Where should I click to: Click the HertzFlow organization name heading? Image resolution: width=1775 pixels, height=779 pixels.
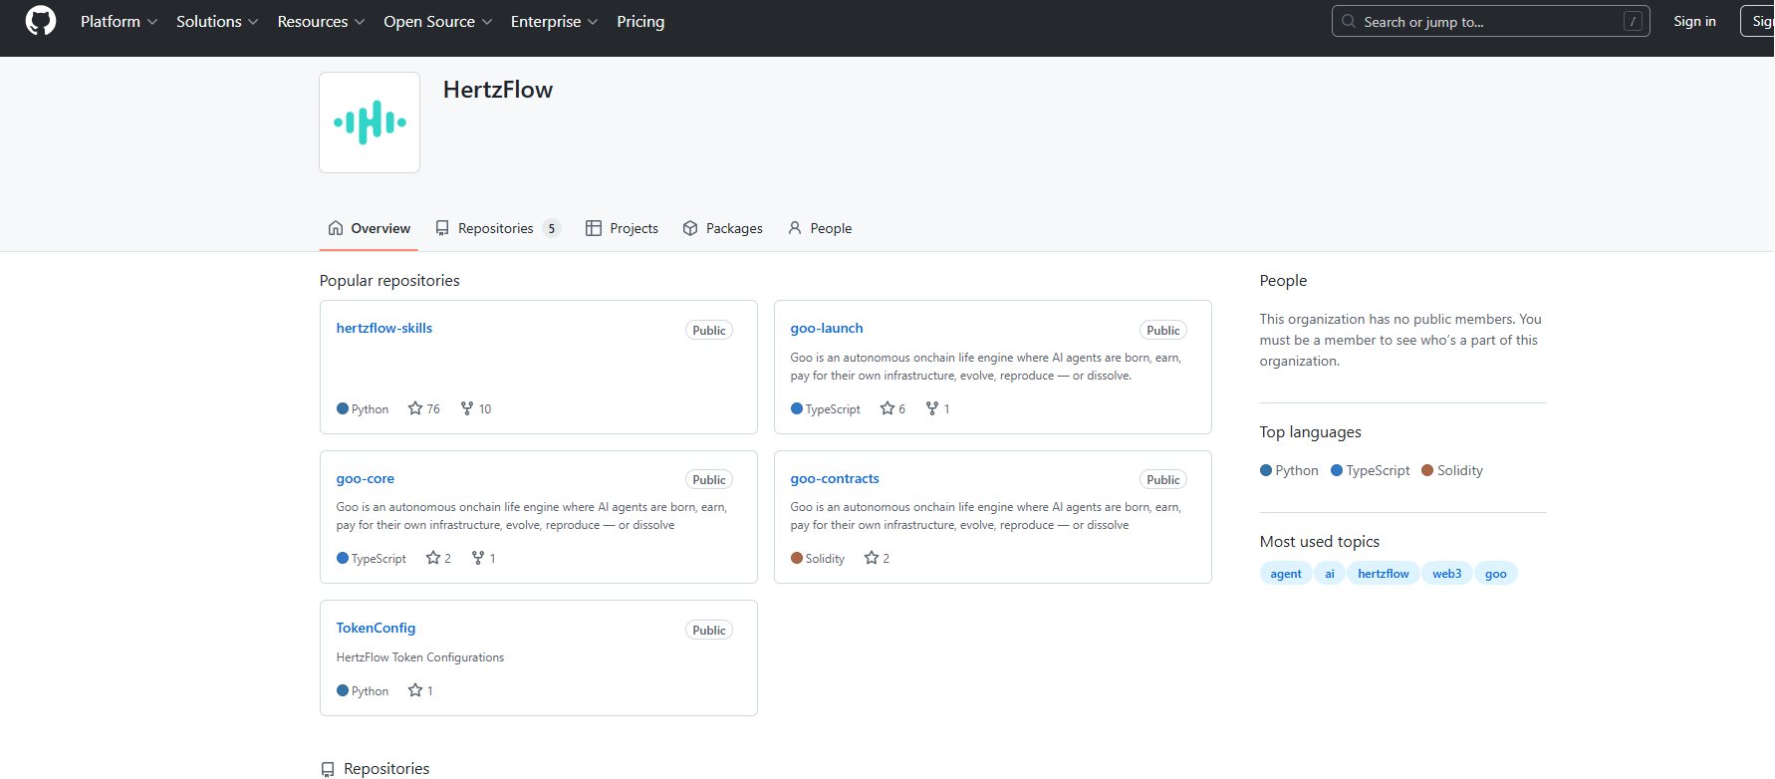(x=498, y=90)
